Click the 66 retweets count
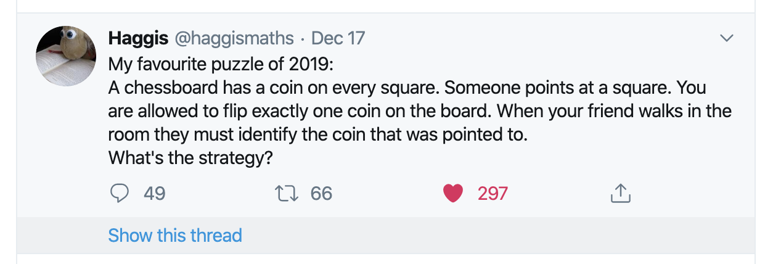 coord(321,194)
